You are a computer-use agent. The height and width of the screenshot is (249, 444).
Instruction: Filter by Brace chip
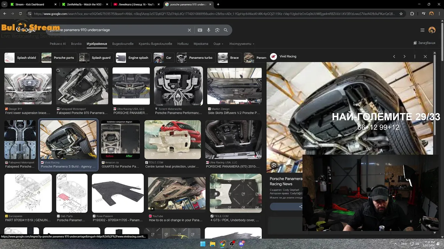(229, 58)
